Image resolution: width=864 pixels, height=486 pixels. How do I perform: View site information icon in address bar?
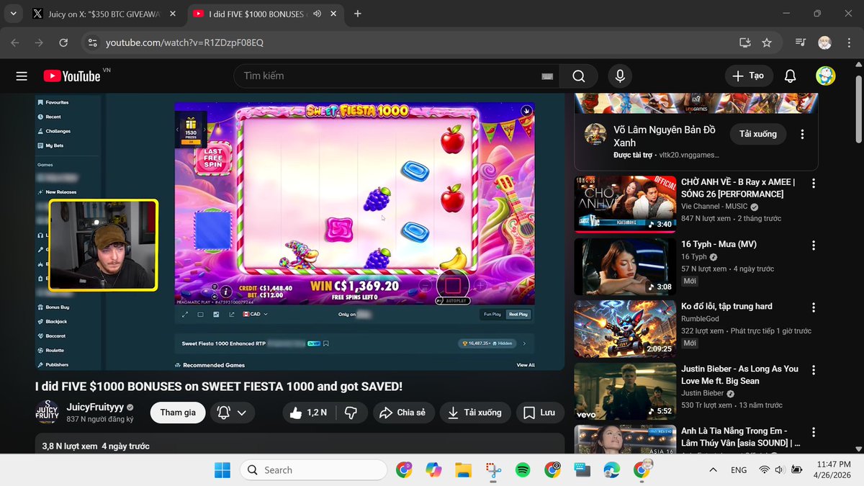click(91, 42)
